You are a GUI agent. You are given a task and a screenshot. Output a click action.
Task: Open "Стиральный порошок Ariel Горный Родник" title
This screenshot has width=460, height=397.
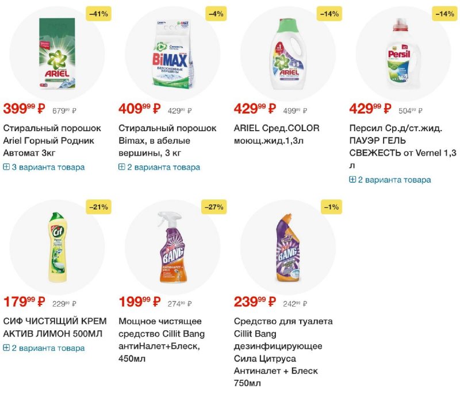coord(52,140)
